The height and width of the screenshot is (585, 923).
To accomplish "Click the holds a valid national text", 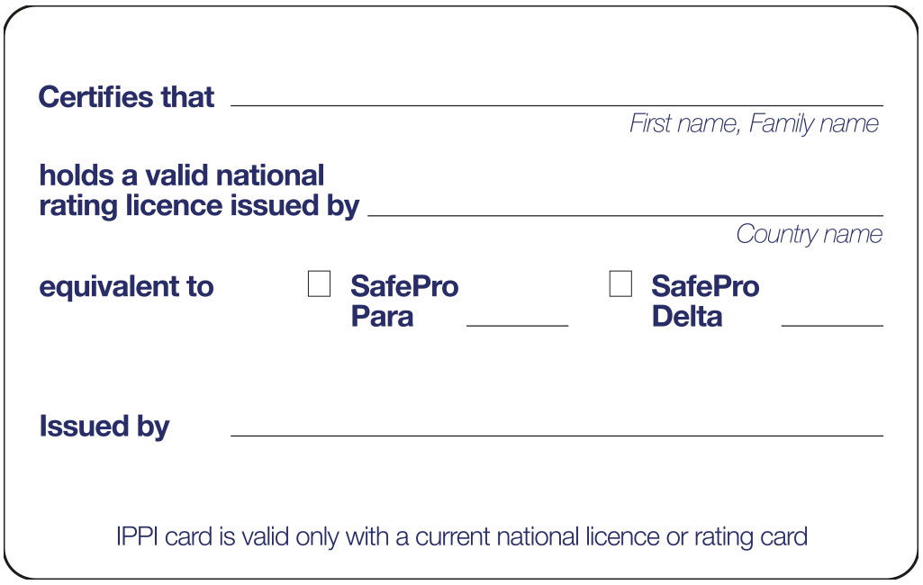I will 182,175.
